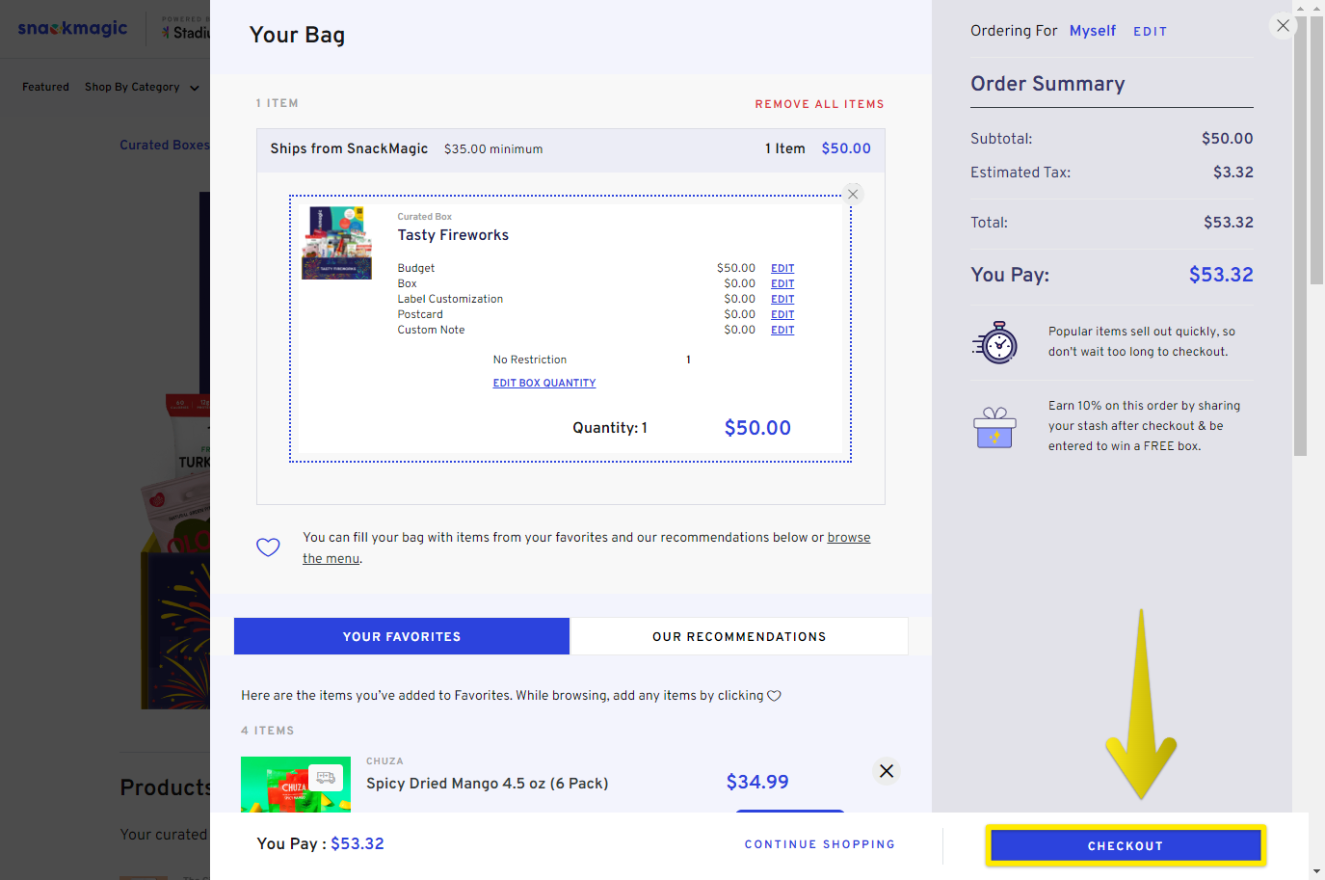Open the Featured menu item
Viewport: 1325px width, 880px height.
click(45, 87)
